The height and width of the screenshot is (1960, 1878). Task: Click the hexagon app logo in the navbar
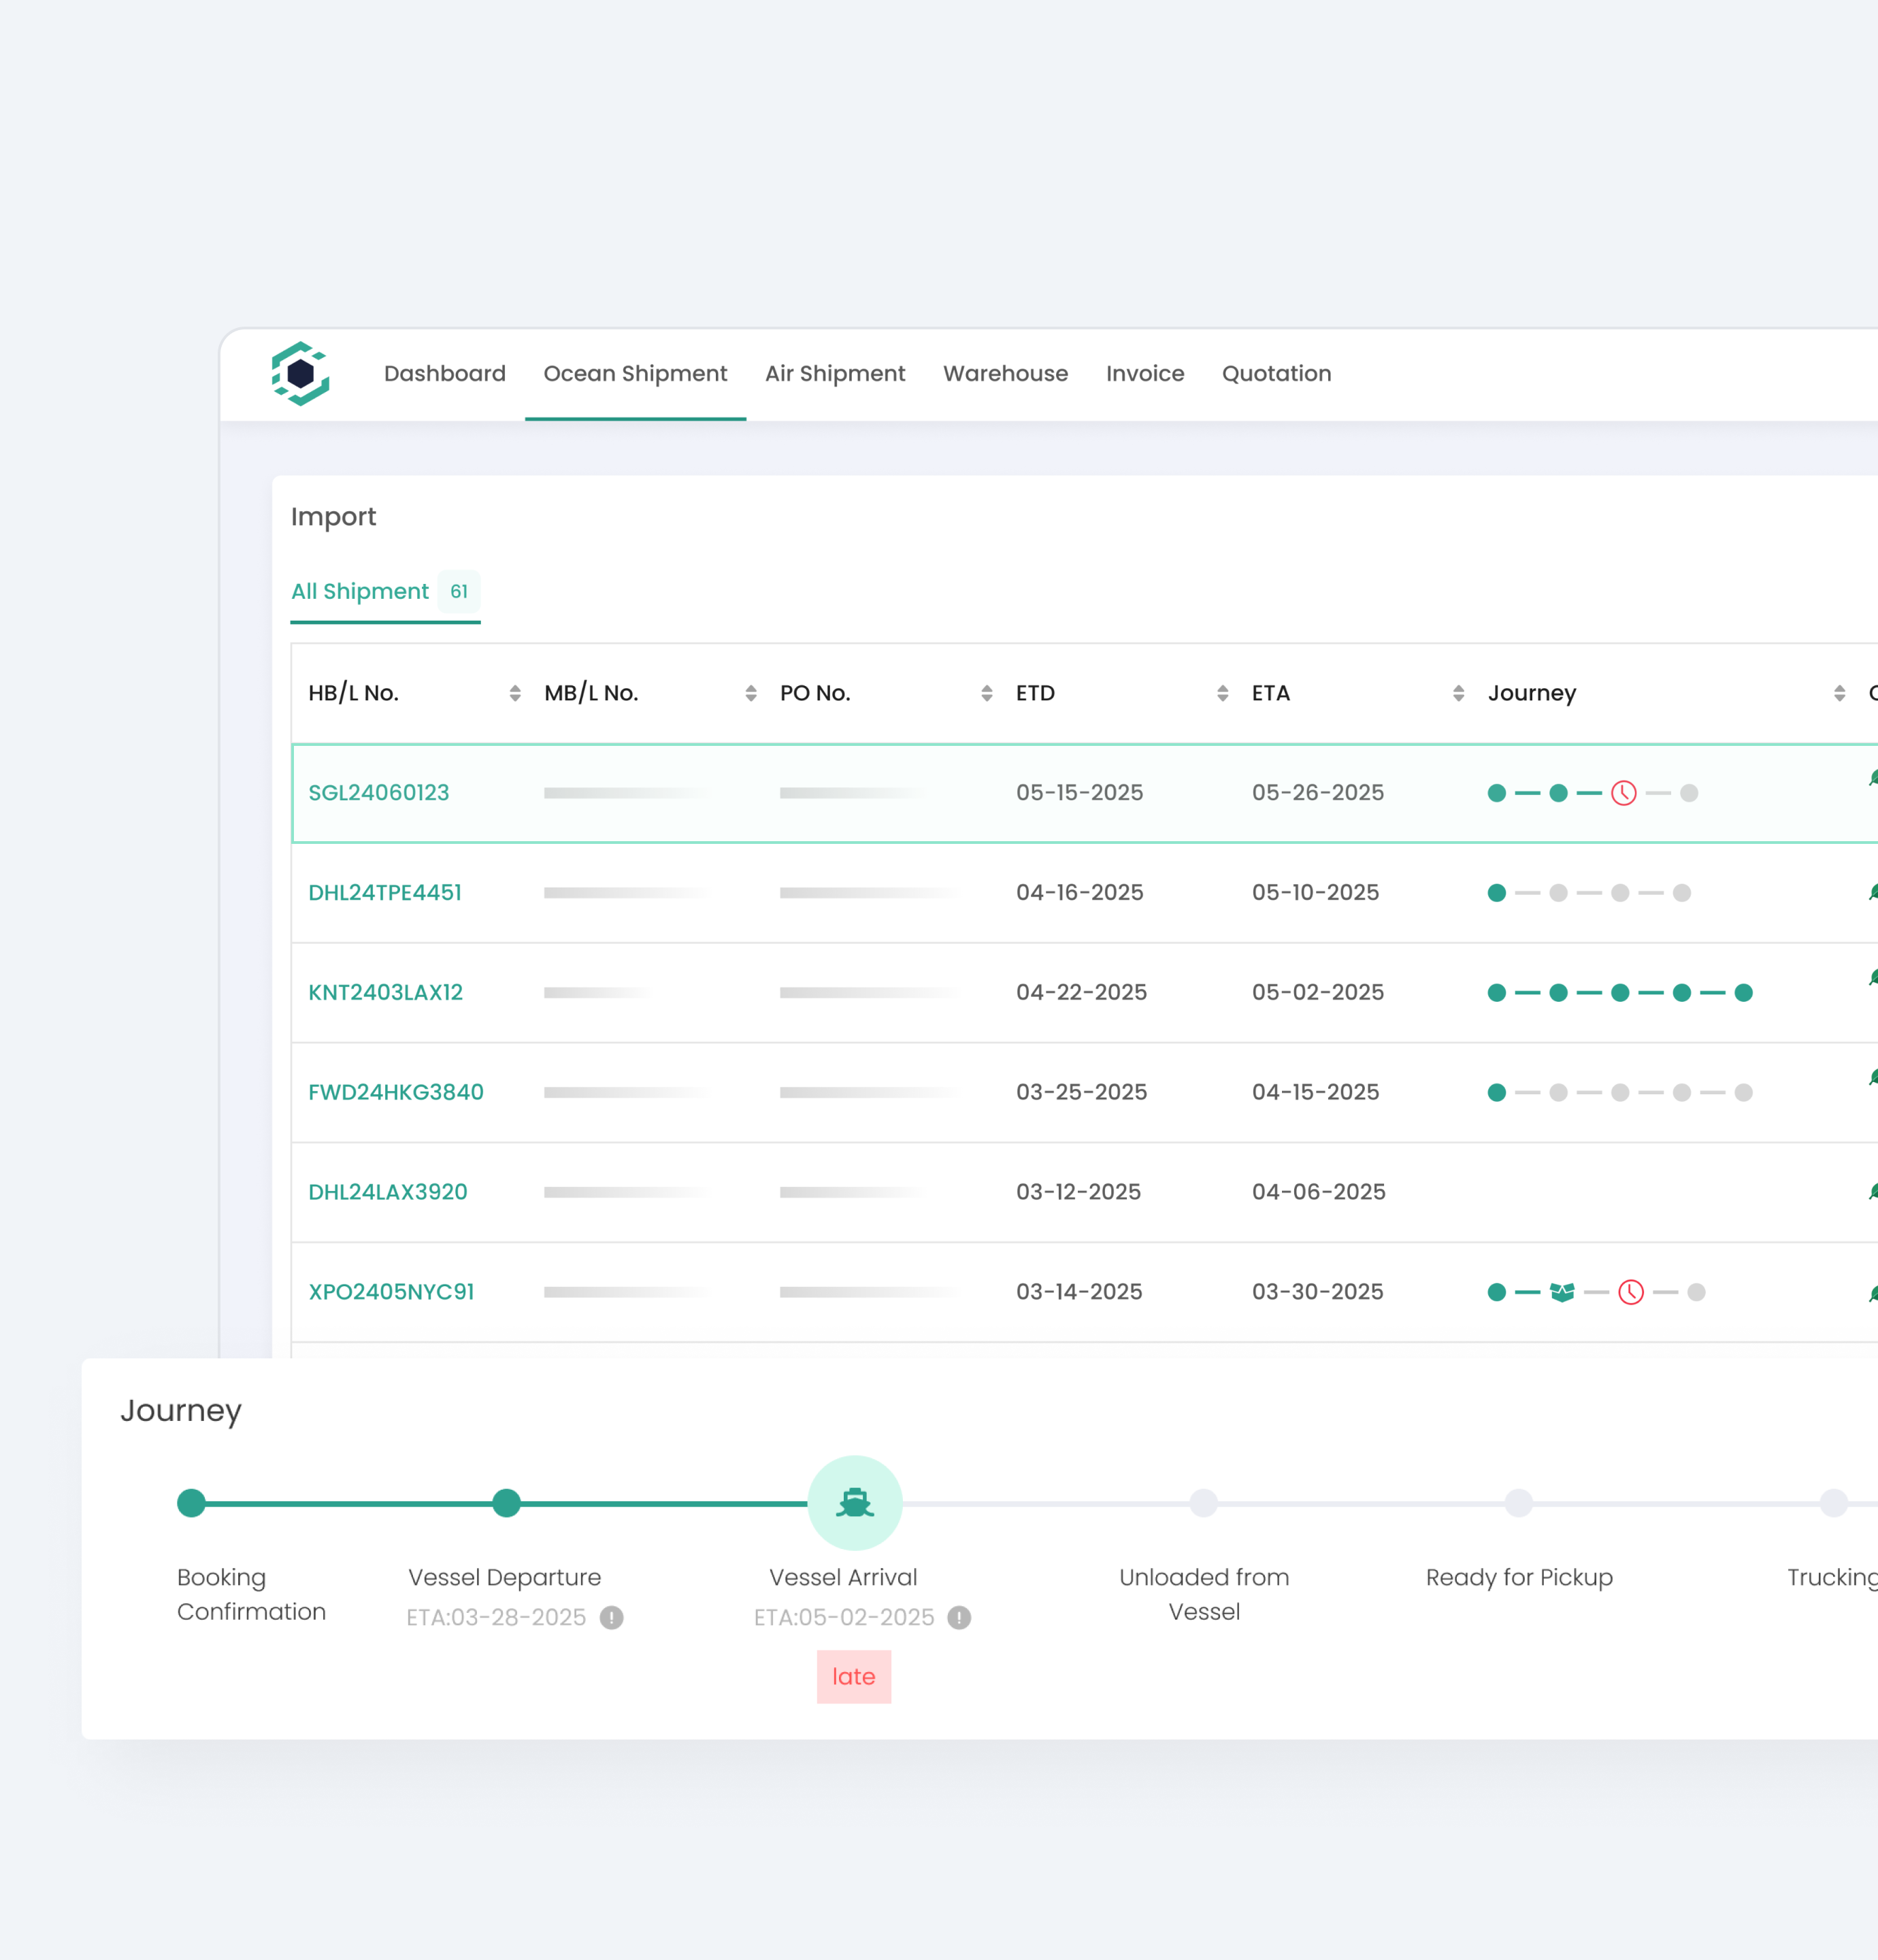click(301, 374)
